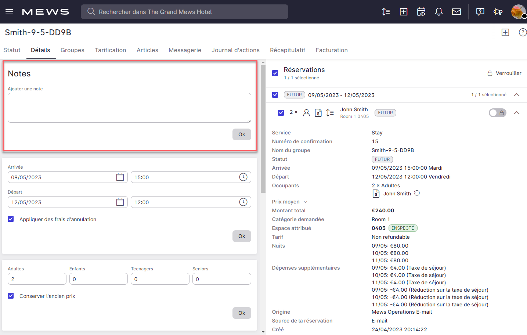Viewport: 527px width, 335px height.
Task: Uncheck Appliquer des frais d'annulation
Action: point(11,219)
